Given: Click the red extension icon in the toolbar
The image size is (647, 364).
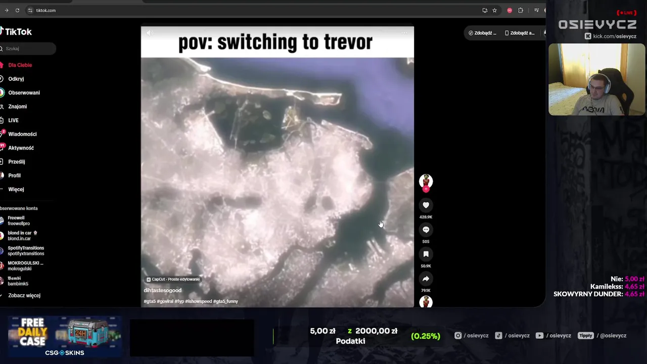Looking at the screenshot, I should [x=510, y=10].
